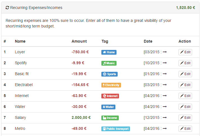Edit the Metro expense

point(185,129)
